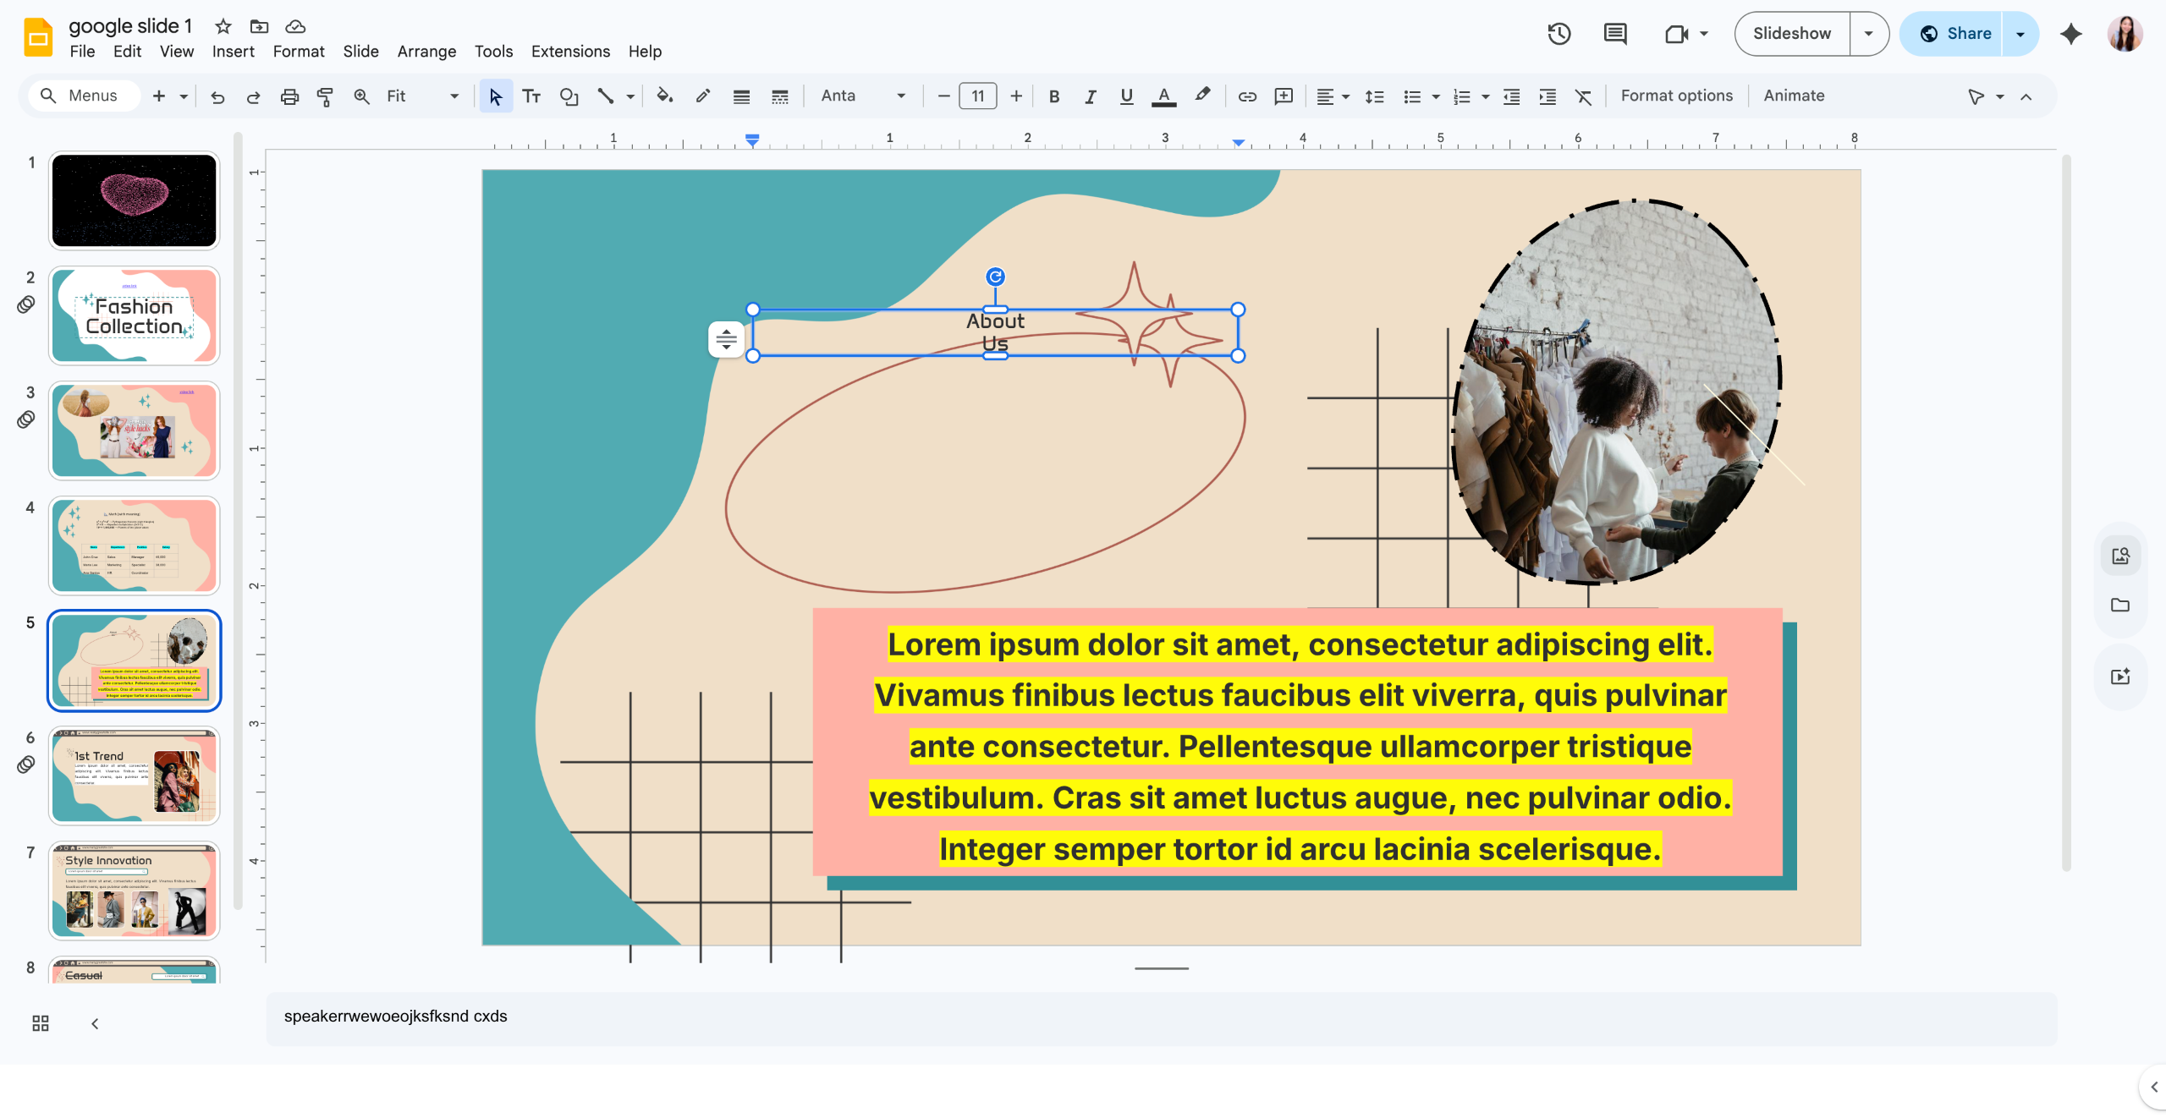Select slide 6 thumbnail 1st Trend
Image resolution: width=2166 pixels, height=1118 pixels.
(x=135, y=775)
